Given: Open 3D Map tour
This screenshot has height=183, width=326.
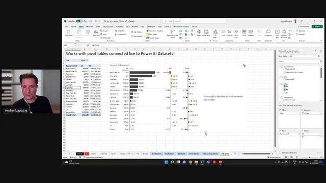Looking at the screenshot, I should point(215,34).
